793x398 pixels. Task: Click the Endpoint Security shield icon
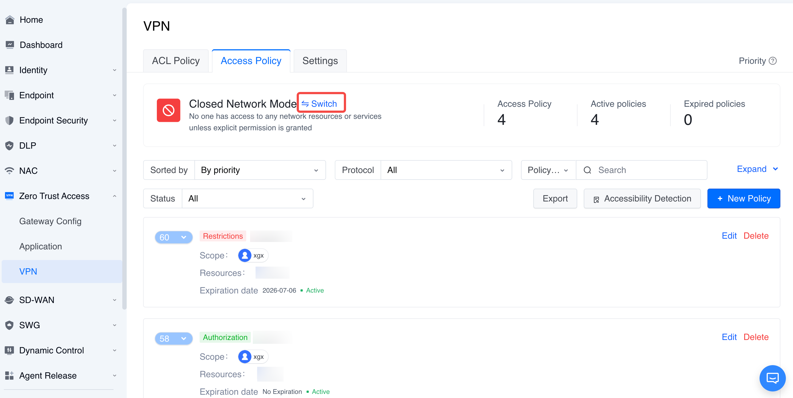(x=10, y=120)
